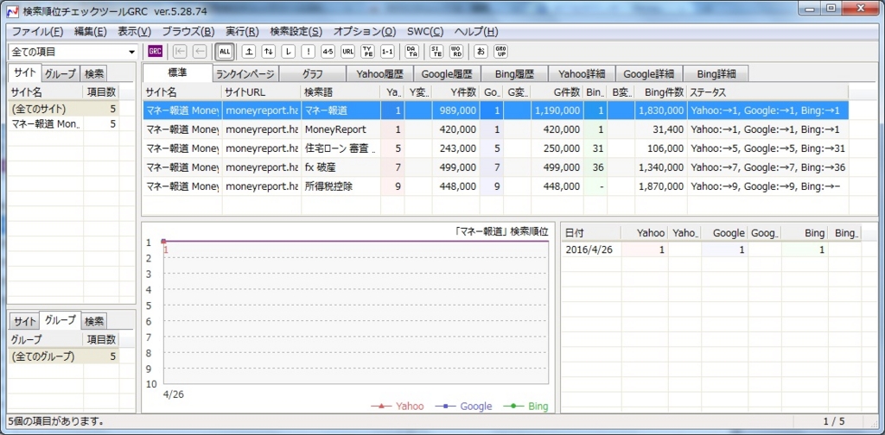Image resolution: width=885 pixels, height=435 pixels.
Task: Select the サイト tab in lower-left panel
Action: tap(25, 322)
